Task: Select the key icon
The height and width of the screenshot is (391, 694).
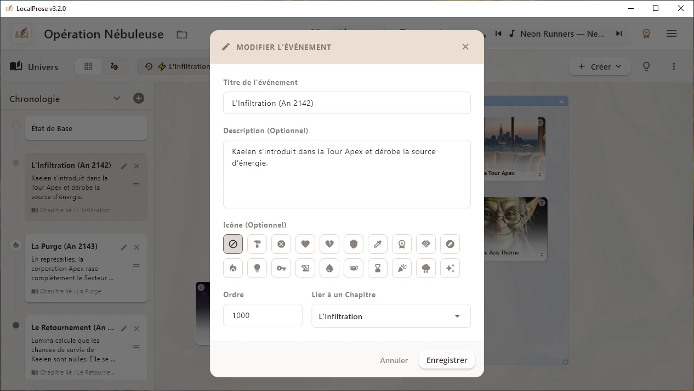Action: click(x=281, y=268)
